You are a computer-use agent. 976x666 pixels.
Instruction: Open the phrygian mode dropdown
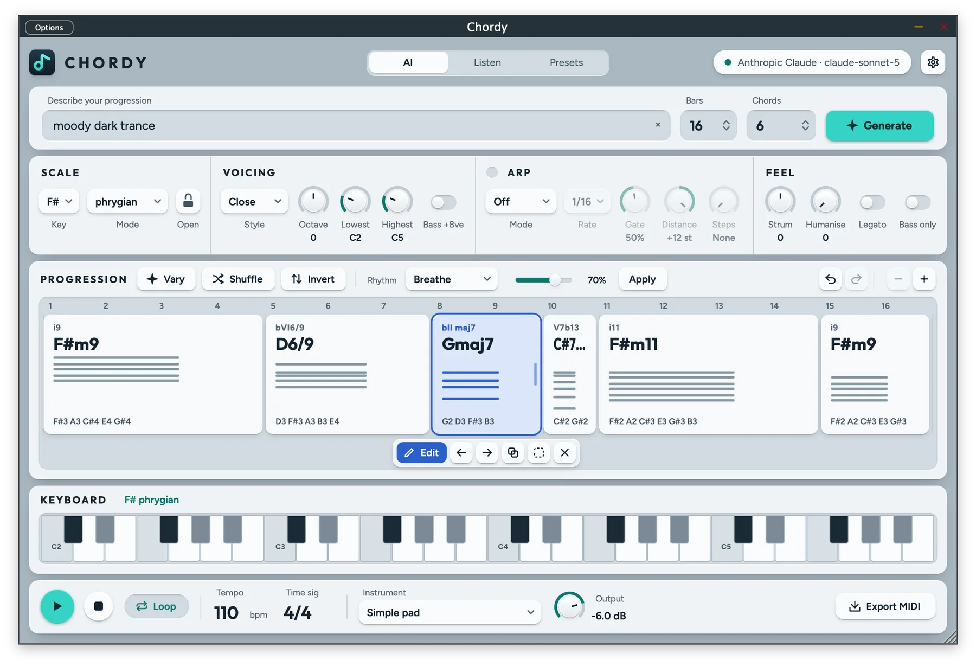point(127,201)
